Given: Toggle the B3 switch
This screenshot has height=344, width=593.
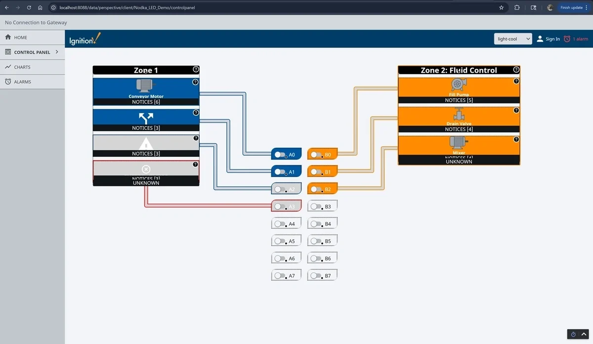Looking at the screenshot, I should [316, 207].
